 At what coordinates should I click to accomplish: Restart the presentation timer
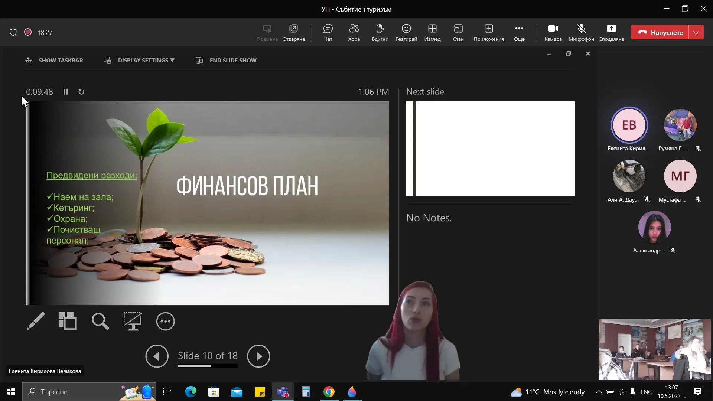click(x=81, y=92)
